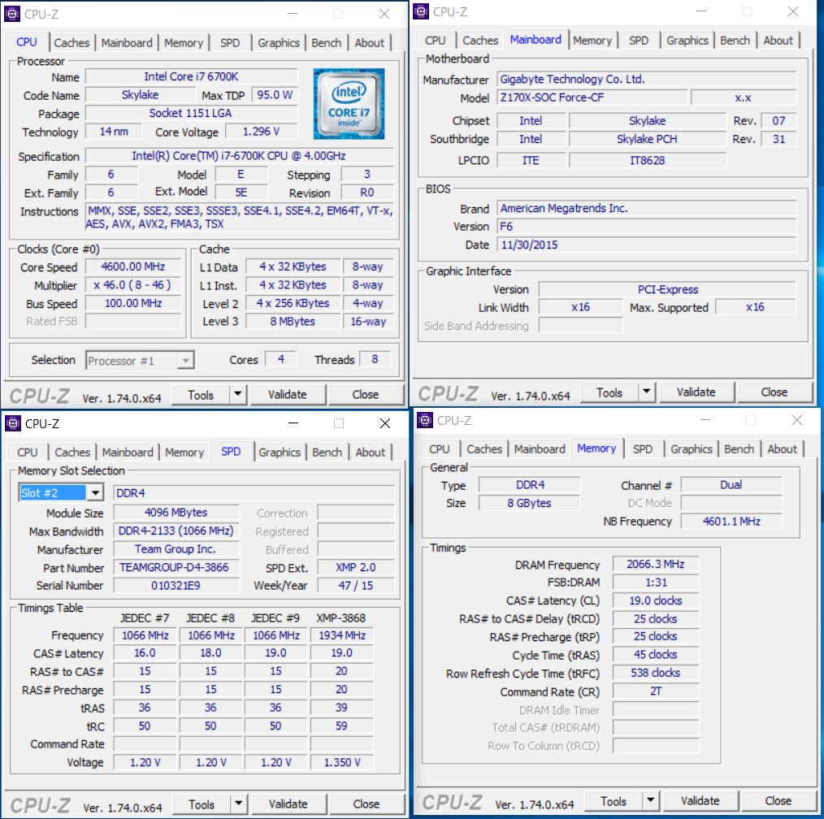Open Tools dropdown arrow in the SPD window

tap(239, 804)
